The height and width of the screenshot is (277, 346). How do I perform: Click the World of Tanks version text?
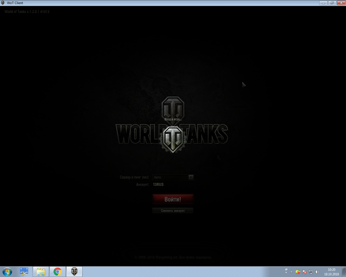click(27, 12)
